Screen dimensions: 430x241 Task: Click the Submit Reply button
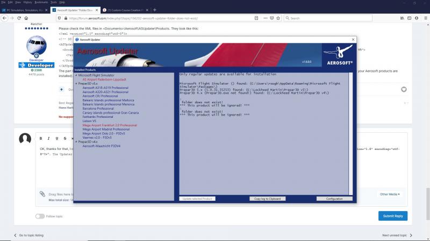coord(393,216)
